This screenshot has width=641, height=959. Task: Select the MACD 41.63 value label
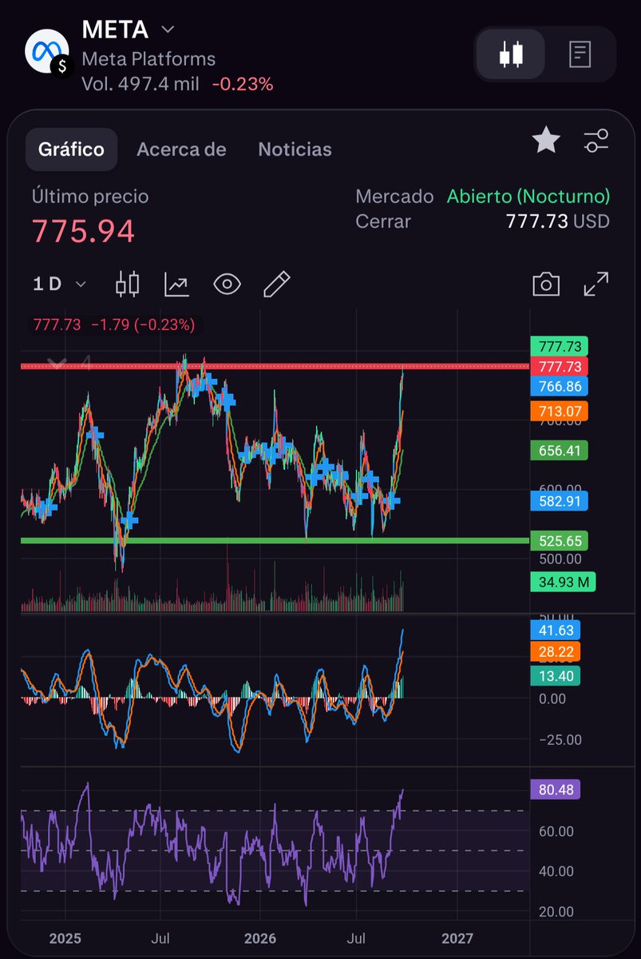pos(555,630)
